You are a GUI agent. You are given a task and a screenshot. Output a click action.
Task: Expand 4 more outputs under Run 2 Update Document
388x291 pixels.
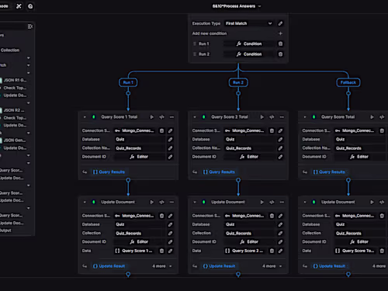point(272,266)
